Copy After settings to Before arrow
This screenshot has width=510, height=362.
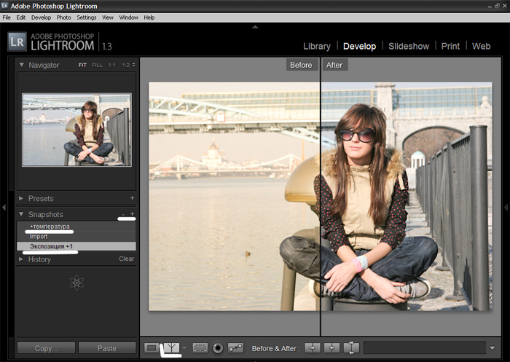(x=331, y=348)
